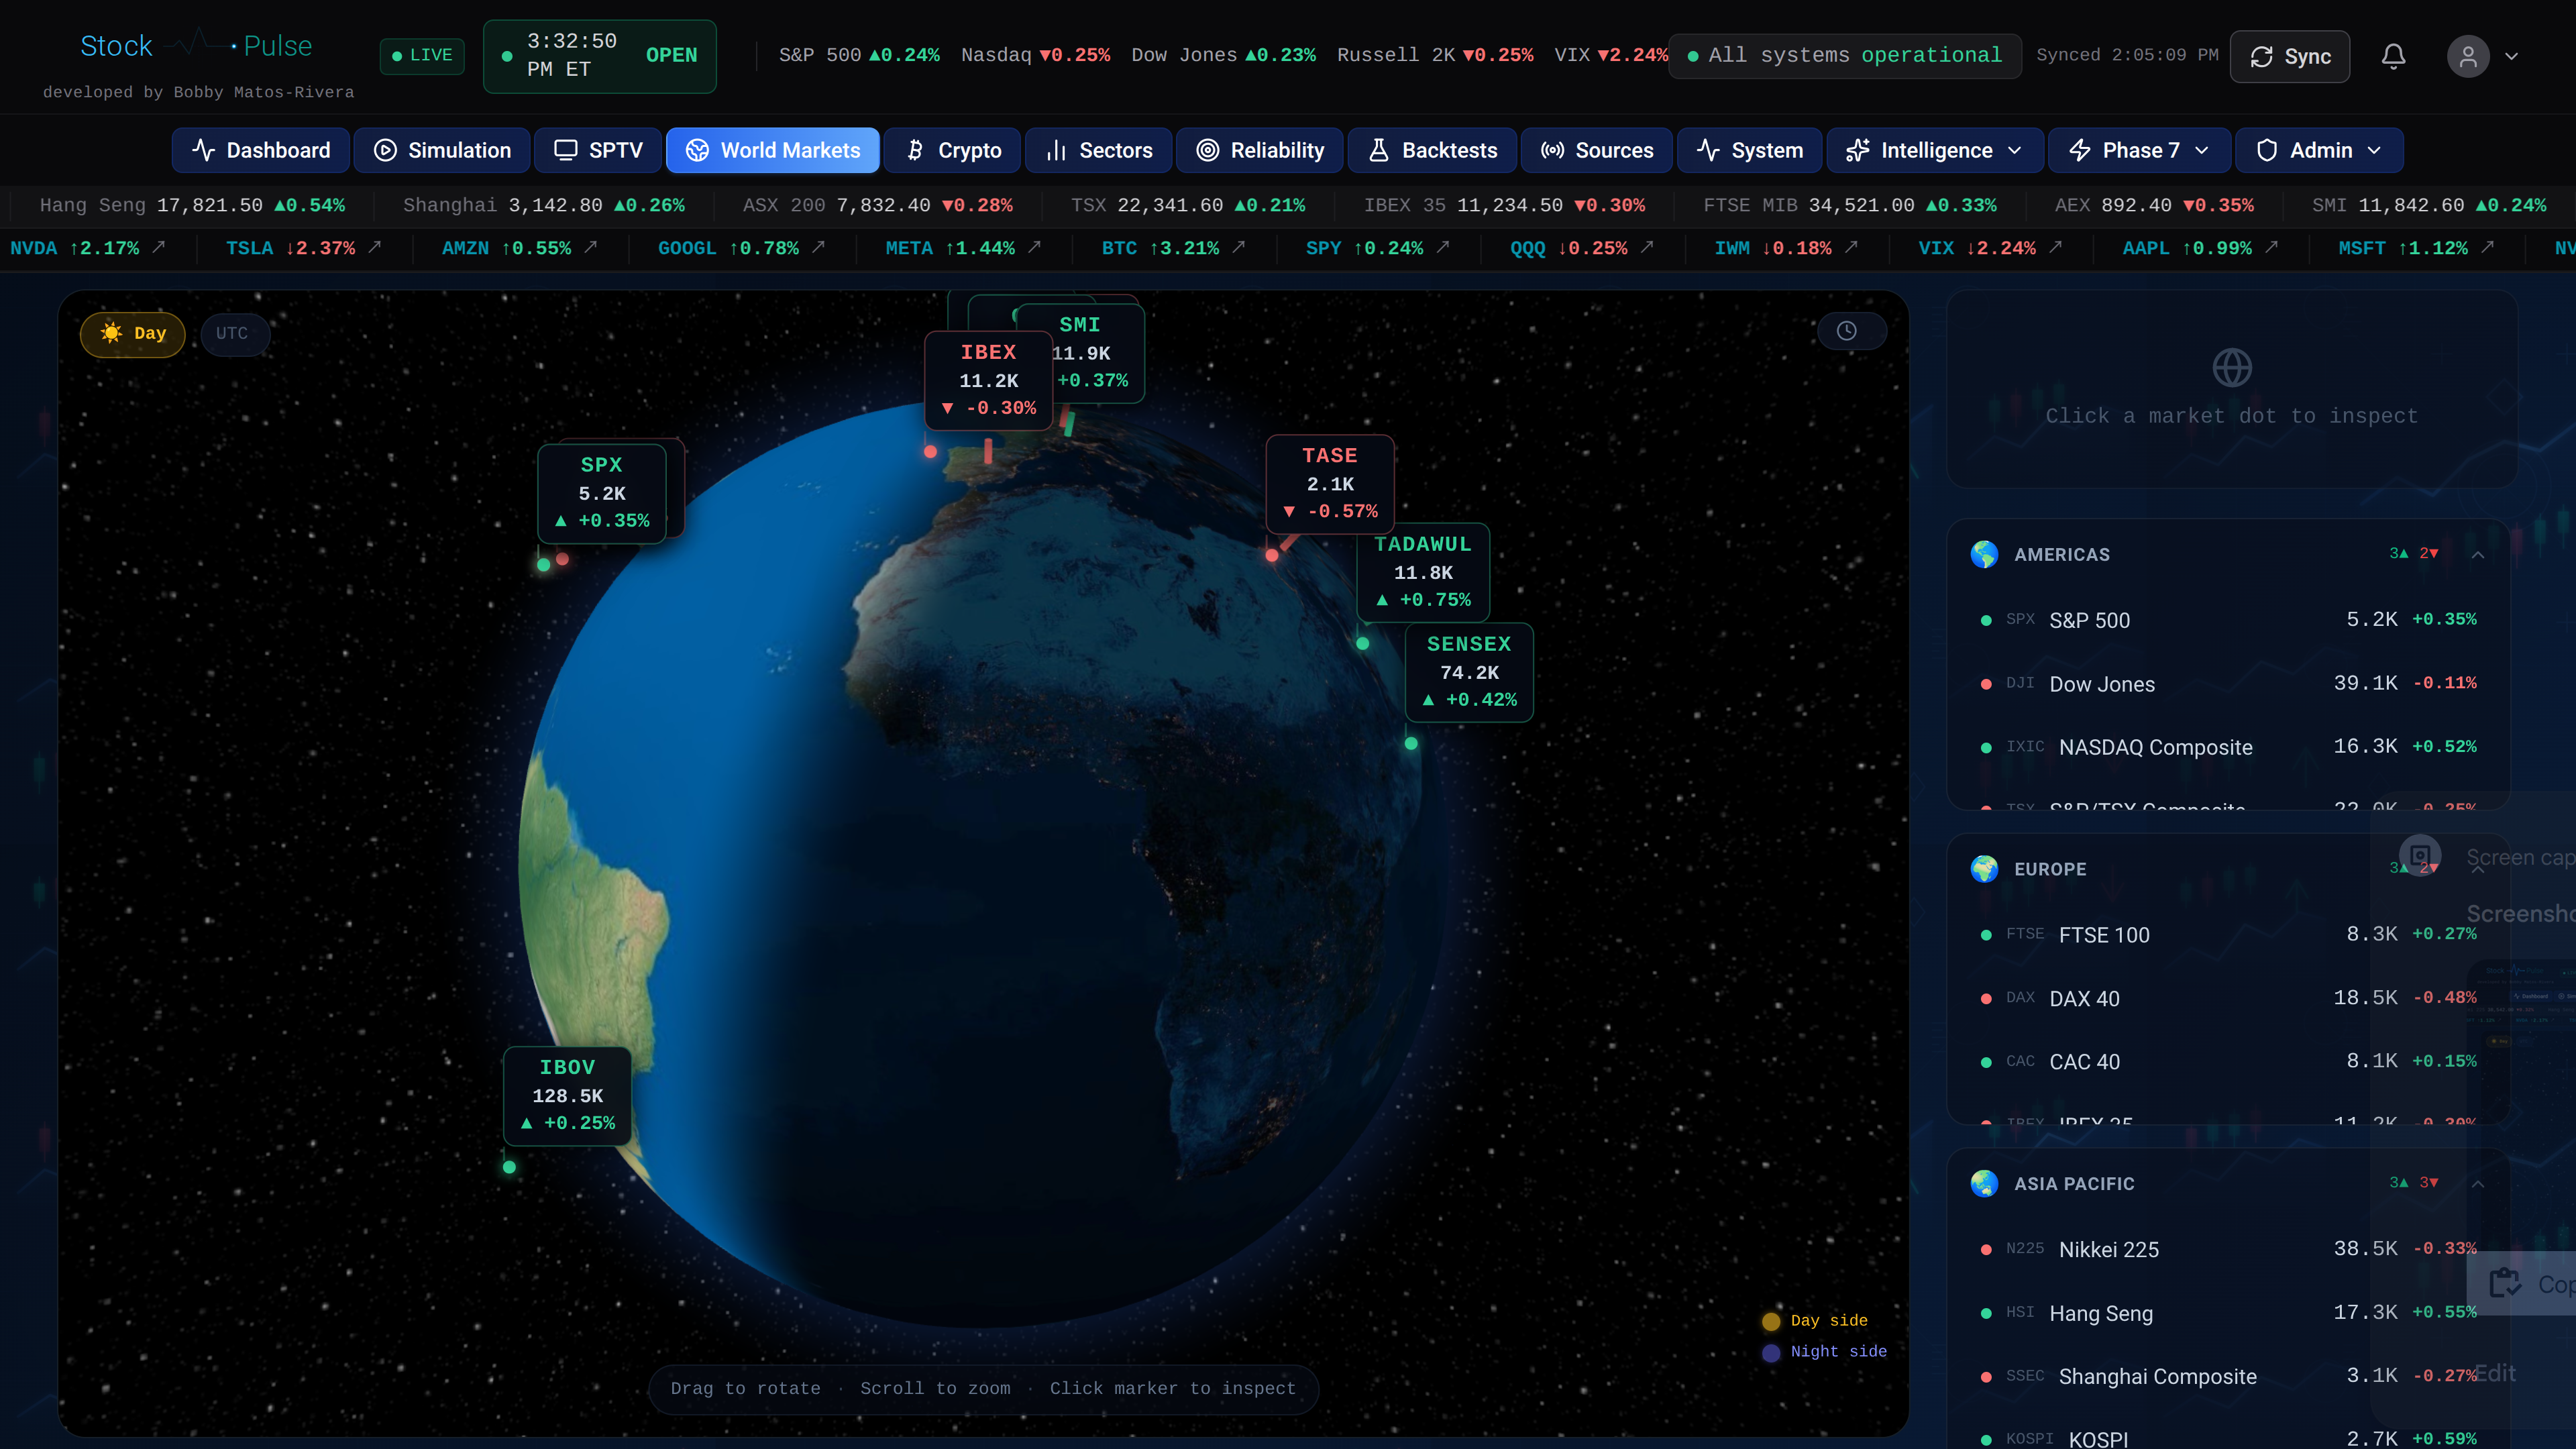Open QQQ ticker arrow link

[x=1647, y=247]
